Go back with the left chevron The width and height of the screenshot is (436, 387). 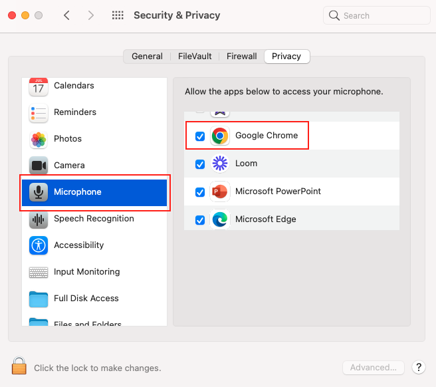pyautogui.click(x=66, y=15)
